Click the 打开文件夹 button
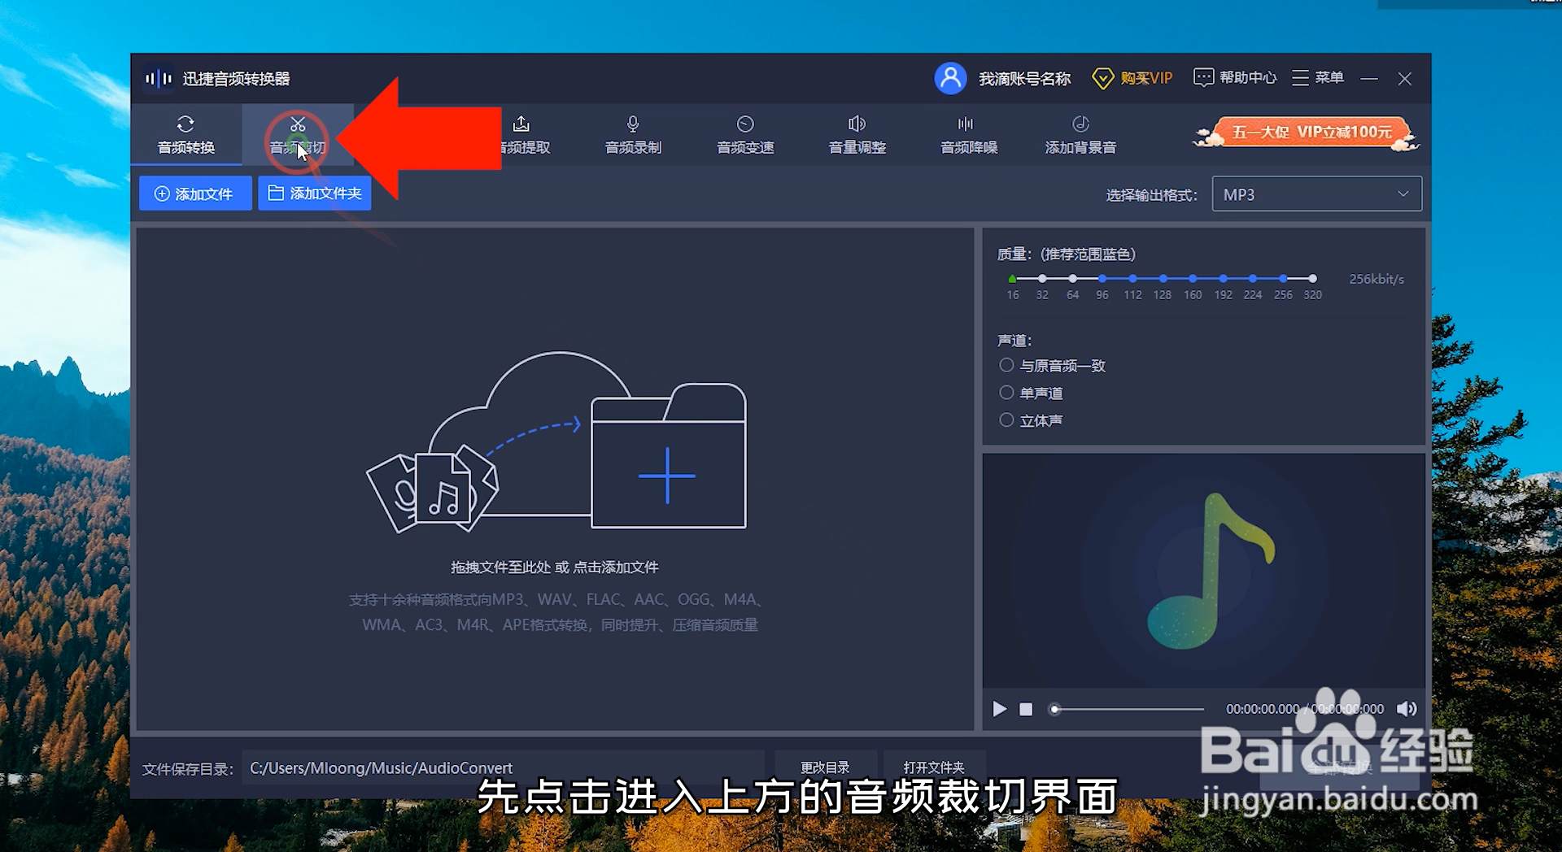Image resolution: width=1562 pixels, height=852 pixels. (x=934, y=767)
